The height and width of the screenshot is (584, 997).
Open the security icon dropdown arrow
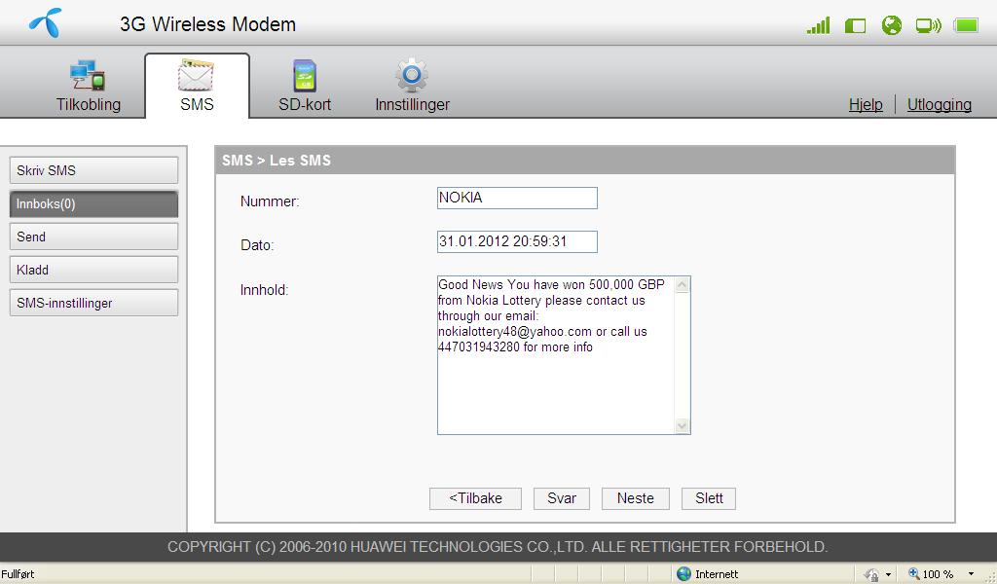[x=888, y=574]
